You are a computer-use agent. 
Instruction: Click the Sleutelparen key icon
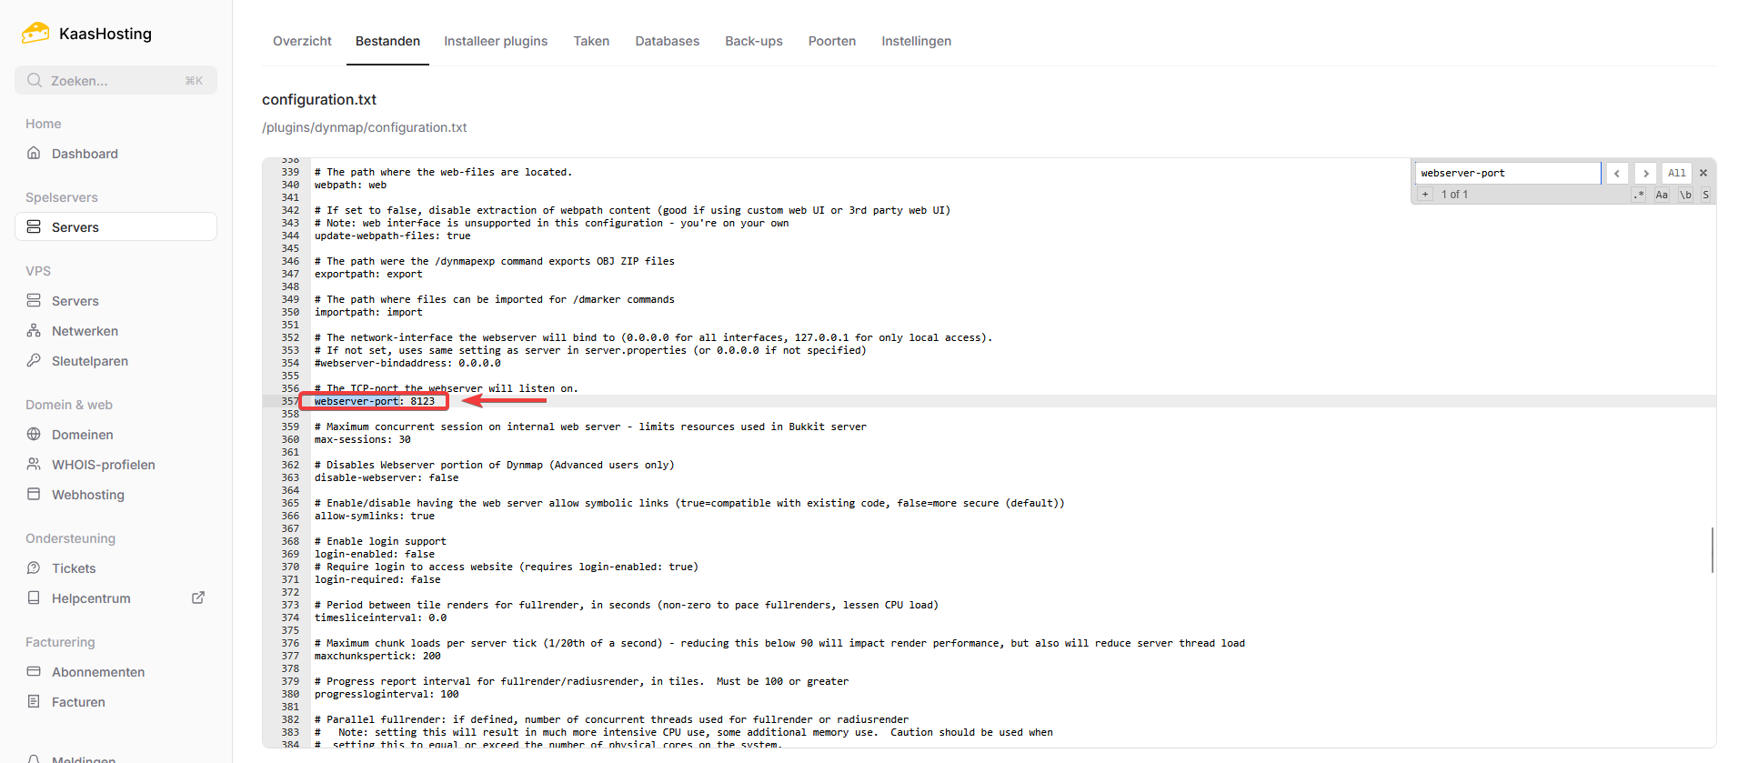(x=34, y=360)
